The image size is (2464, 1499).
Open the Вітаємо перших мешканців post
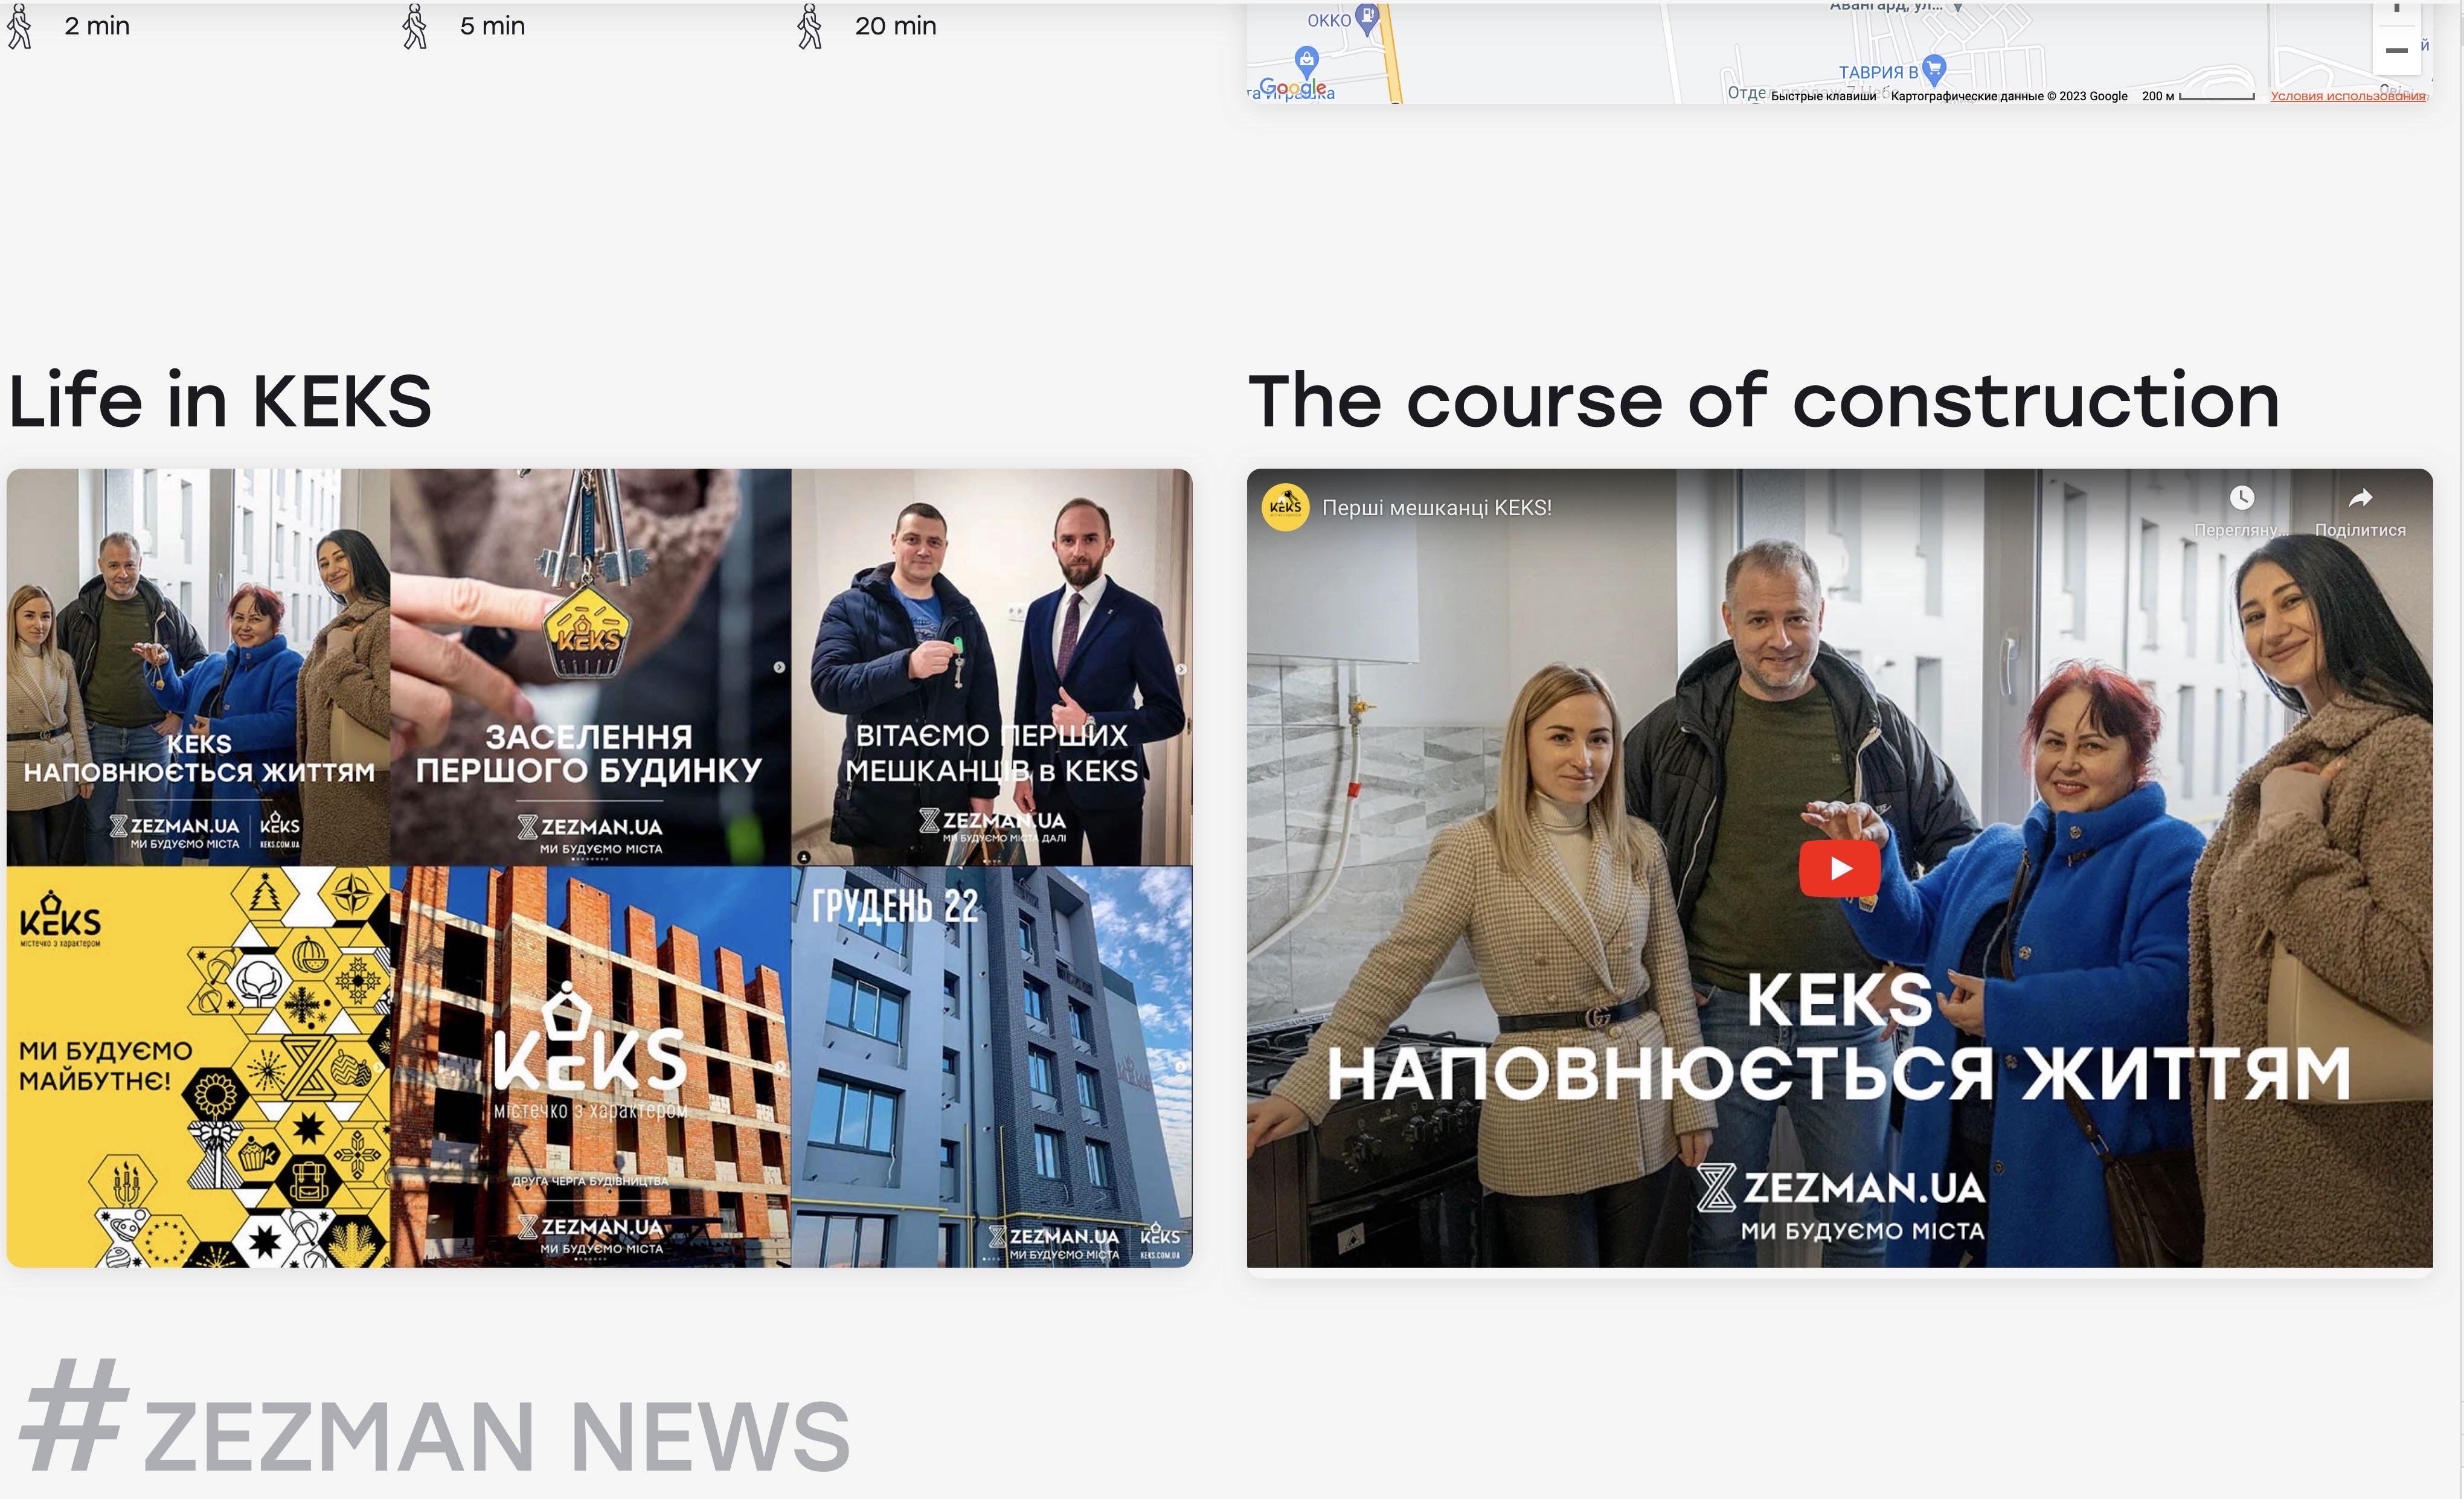click(x=991, y=667)
